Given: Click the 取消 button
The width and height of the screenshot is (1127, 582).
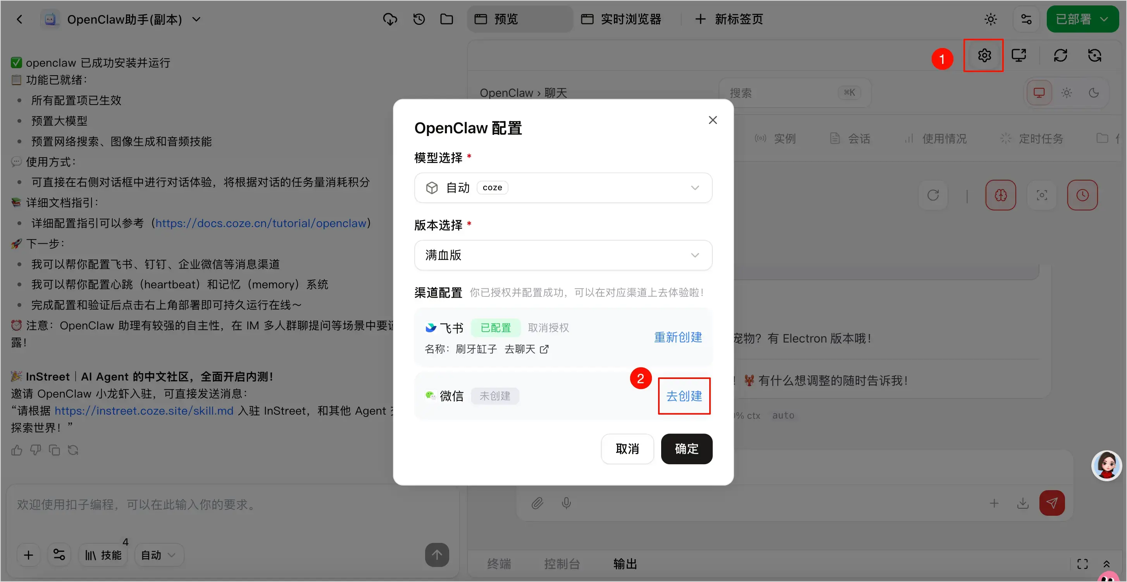Looking at the screenshot, I should pos(627,449).
